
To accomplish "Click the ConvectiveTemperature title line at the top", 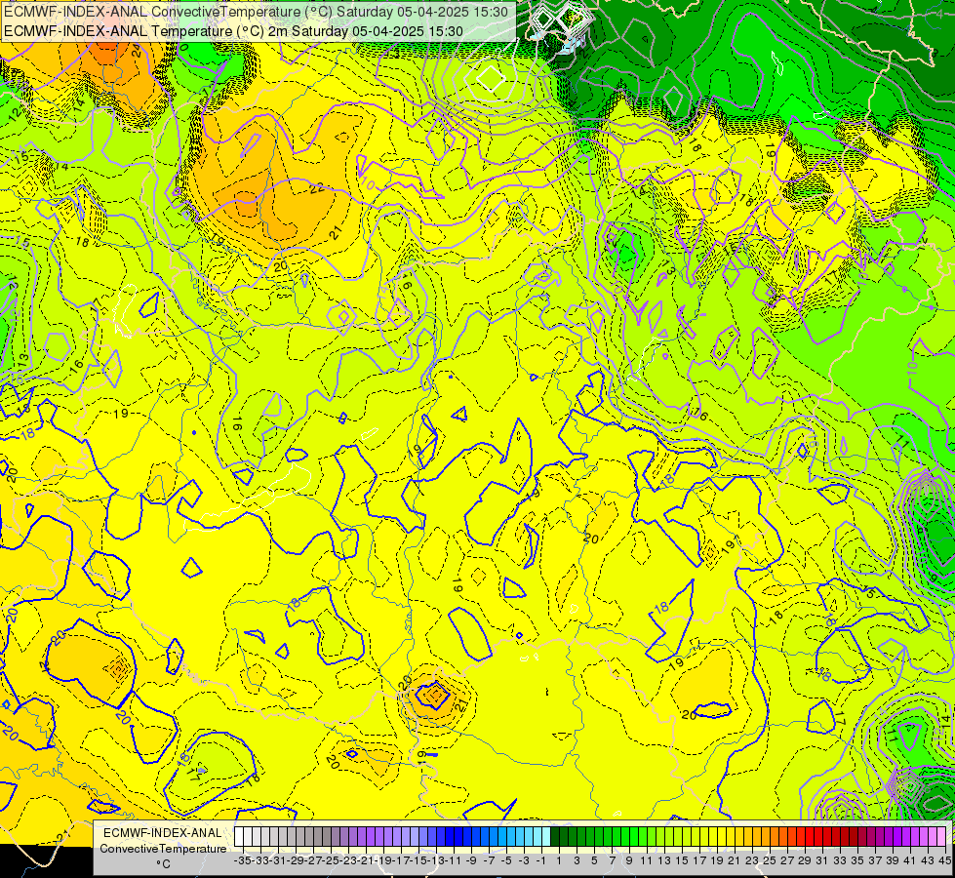I will (257, 12).
